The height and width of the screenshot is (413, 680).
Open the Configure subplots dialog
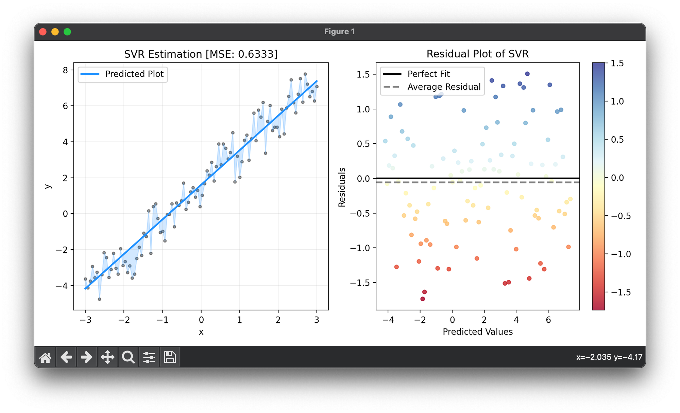coord(149,357)
